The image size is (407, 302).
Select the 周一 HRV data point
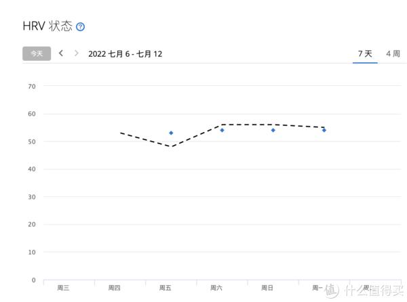tap(324, 130)
